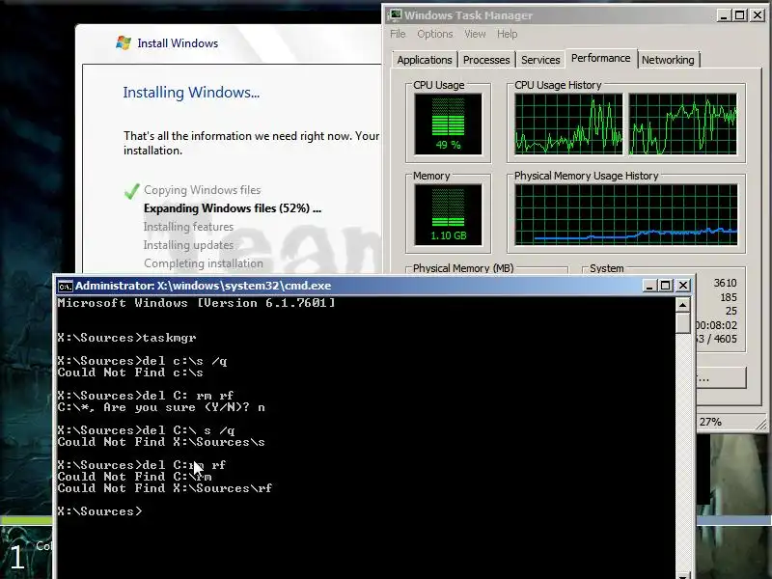Screen dimensions: 772x579
Task: Click the green checkmark beside Copying Windows files
Action: (132, 191)
